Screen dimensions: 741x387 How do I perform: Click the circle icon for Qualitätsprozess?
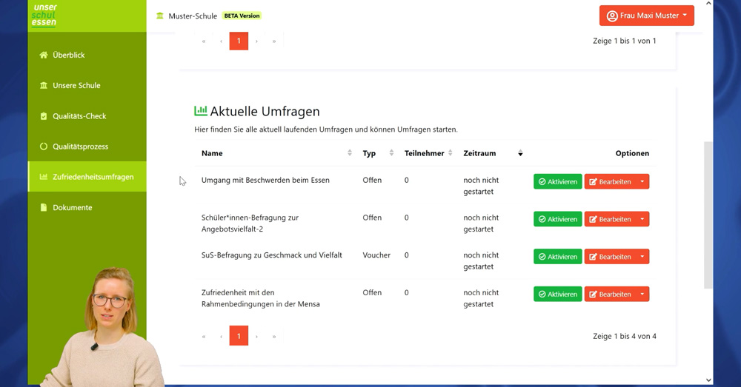coord(44,147)
